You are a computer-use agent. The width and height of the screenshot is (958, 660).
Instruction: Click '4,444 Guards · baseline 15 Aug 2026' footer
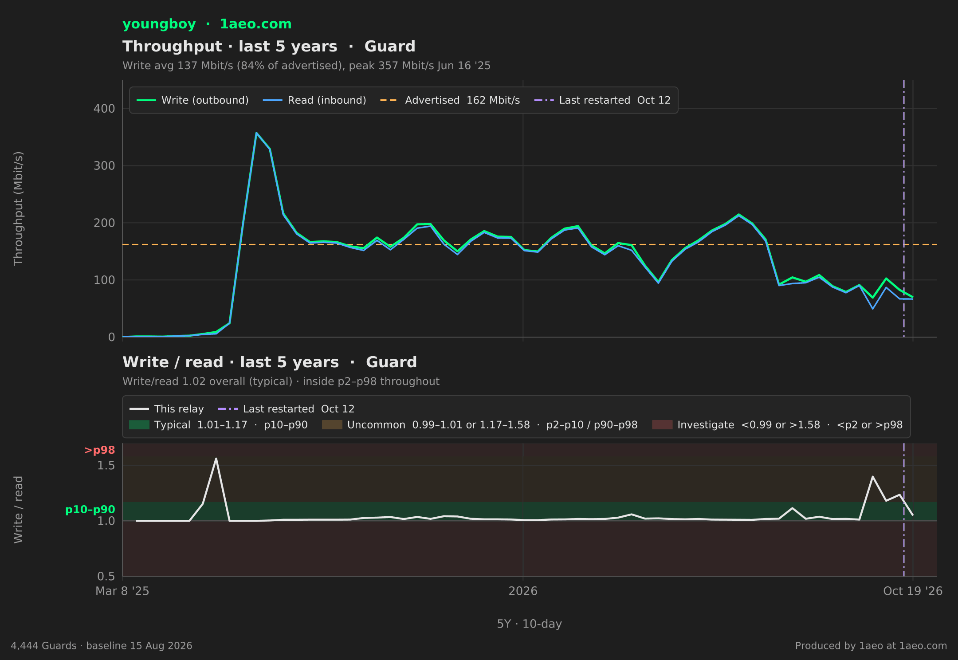coord(102,646)
